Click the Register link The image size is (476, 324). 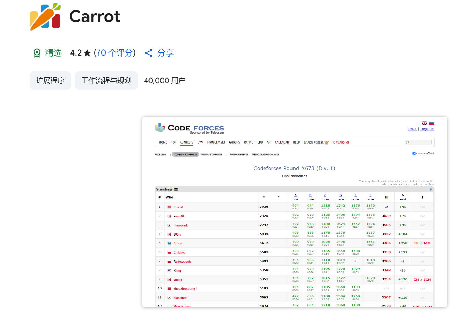427,129
